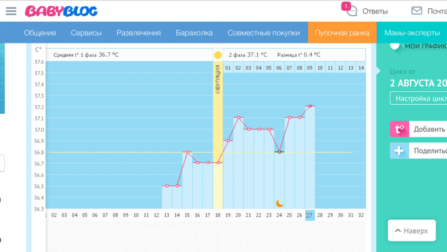Click the heart icon beside Мой график
This screenshot has height=252, width=447.
pos(395,46)
